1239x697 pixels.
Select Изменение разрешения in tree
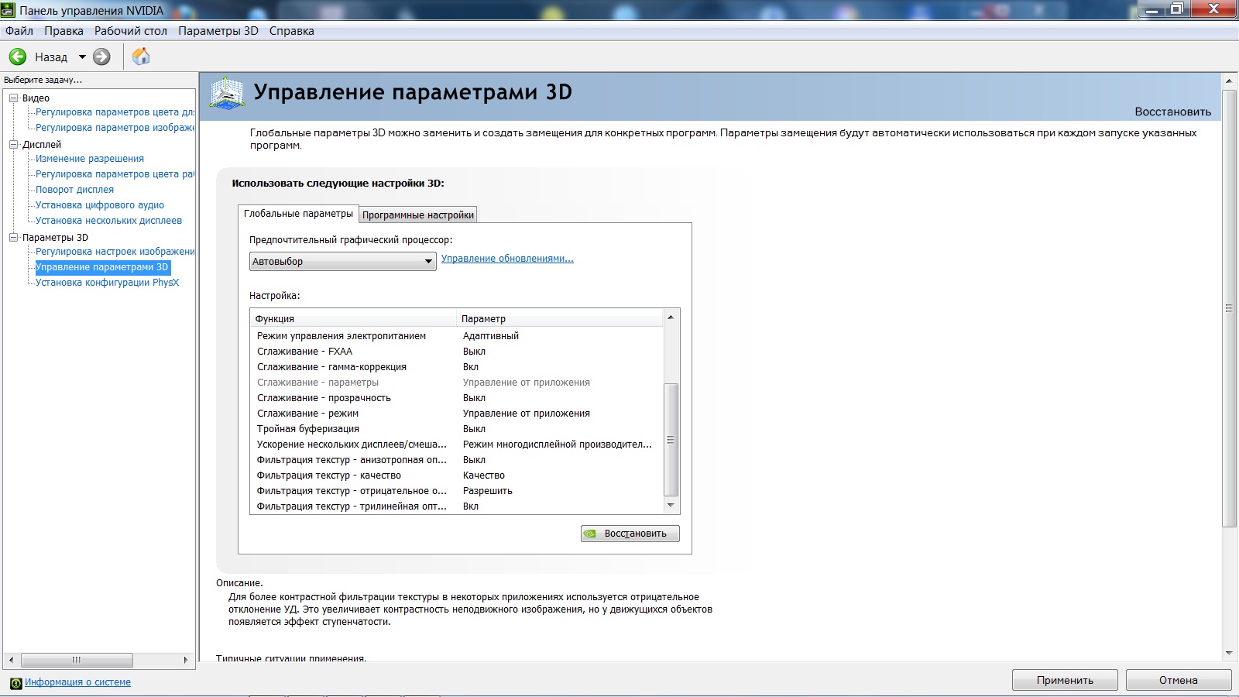pos(90,159)
